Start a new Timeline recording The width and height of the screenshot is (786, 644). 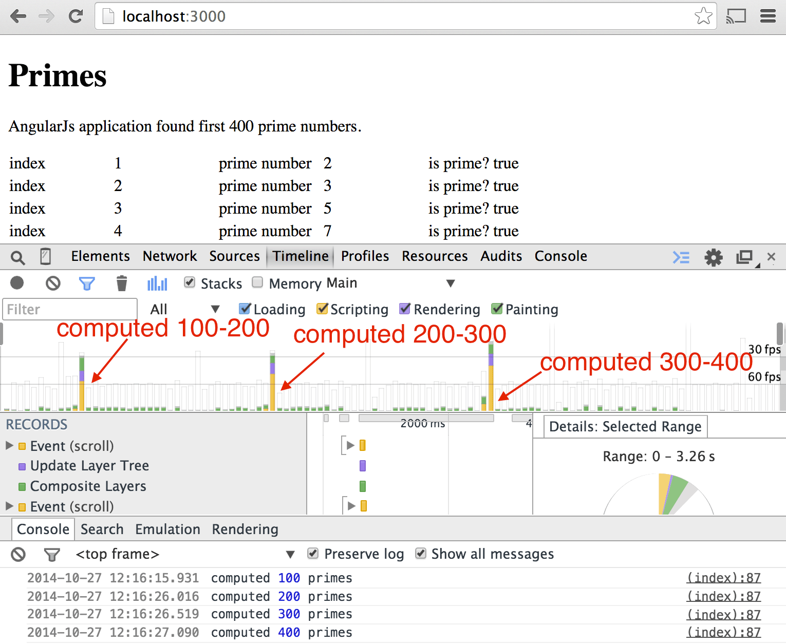(x=17, y=283)
